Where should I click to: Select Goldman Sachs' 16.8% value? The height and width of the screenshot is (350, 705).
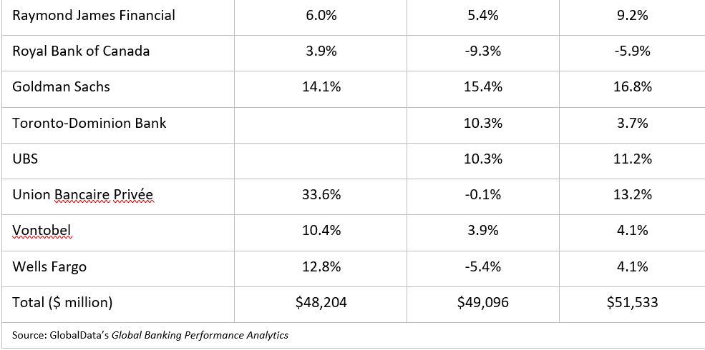pos(632,86)
